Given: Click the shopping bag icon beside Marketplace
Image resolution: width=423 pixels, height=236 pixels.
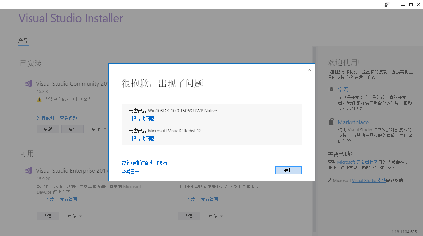Looking at the screenshot, I should coord(331,122).
